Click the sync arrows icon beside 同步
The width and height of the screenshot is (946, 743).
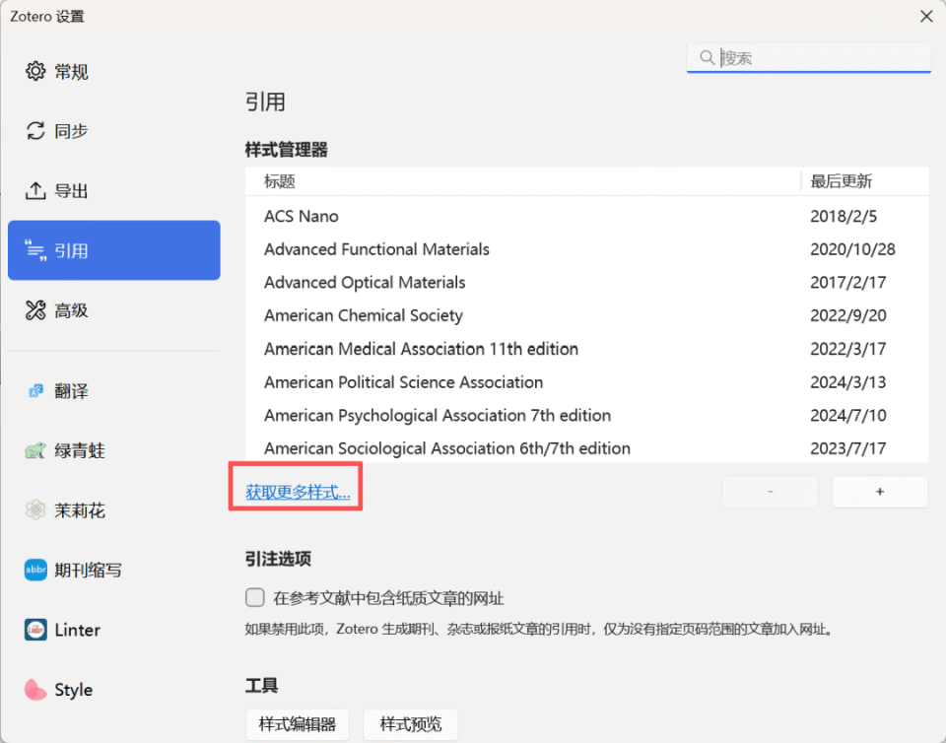tap(35, 131)
